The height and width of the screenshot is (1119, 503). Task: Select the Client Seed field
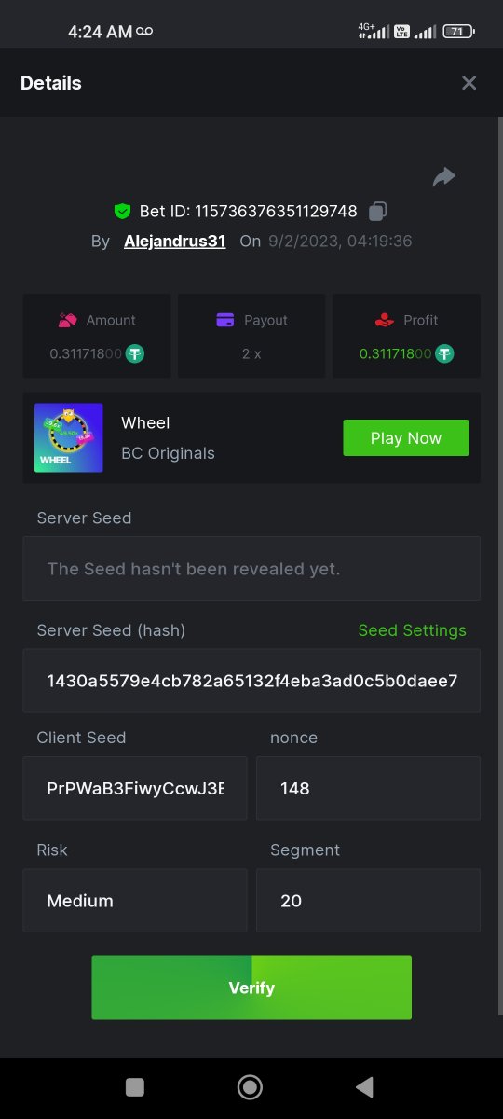[x=135, y=788]
